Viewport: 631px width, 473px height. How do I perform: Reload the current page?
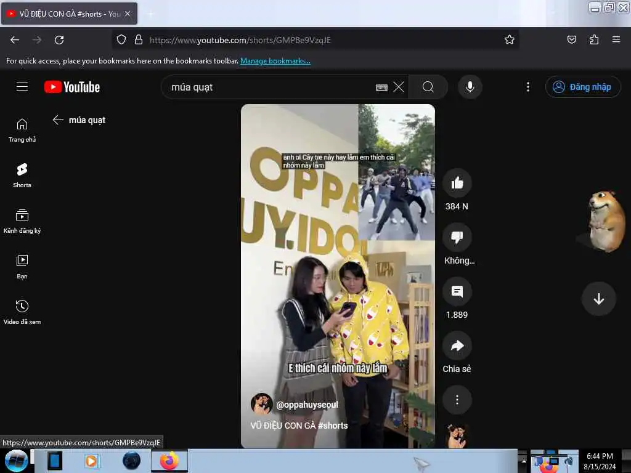[x=59, y=40]
